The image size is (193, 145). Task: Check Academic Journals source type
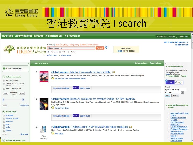(4, 119)
